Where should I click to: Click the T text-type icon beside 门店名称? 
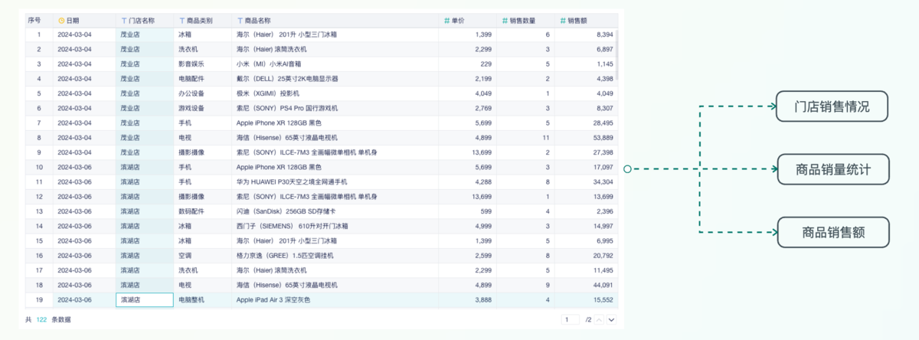click(x=124, y=21)
